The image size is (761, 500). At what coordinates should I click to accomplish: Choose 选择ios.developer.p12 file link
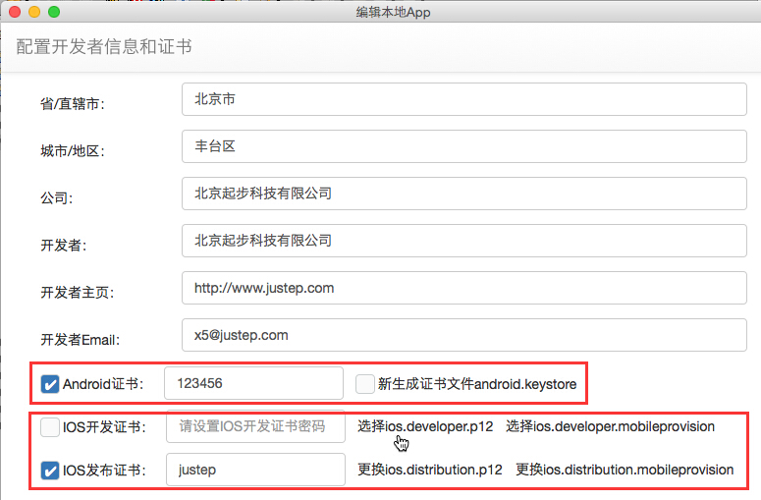[425, 426]
